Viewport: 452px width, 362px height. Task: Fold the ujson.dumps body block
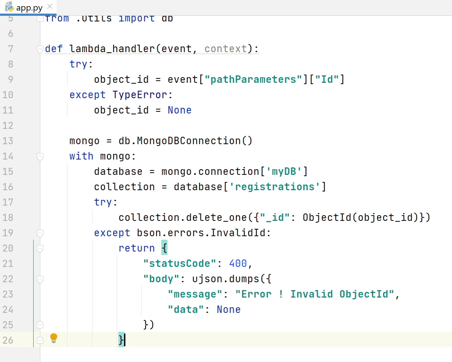click(x=40, y=279)
